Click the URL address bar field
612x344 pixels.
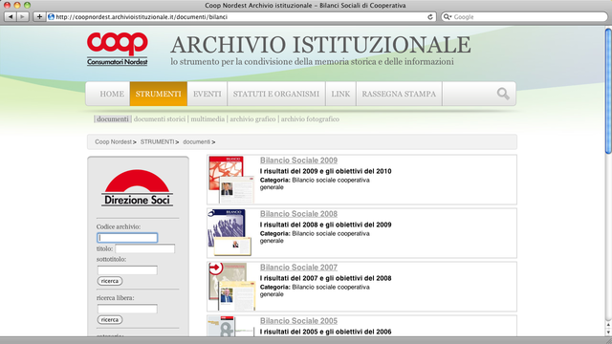pyautogui.click(x=241, y=17)
